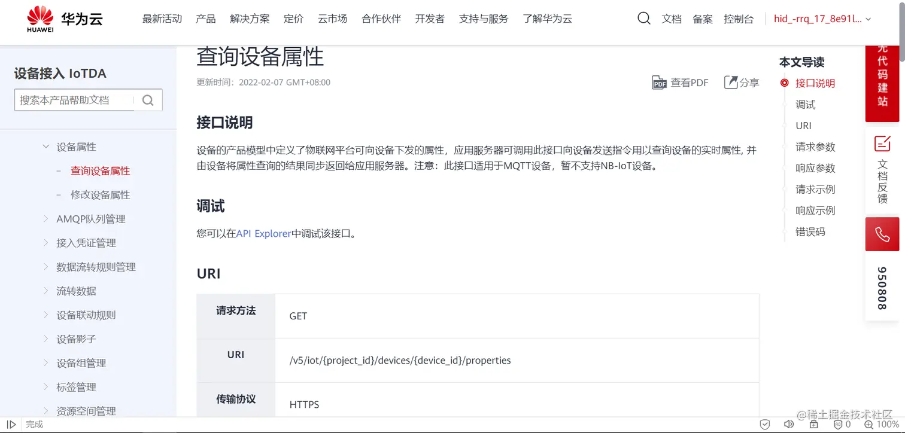
Task: Expand the 设备联动规则 node
Action: pyautogui.click(x=45, y=315)
